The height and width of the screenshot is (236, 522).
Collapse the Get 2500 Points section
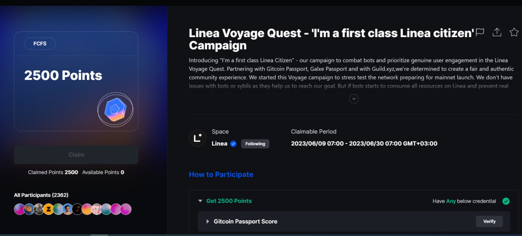(200, 201)
